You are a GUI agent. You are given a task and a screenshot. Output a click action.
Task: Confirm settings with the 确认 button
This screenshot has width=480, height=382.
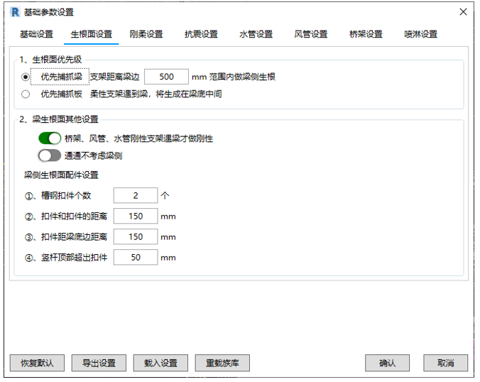(x=387, y=363)
